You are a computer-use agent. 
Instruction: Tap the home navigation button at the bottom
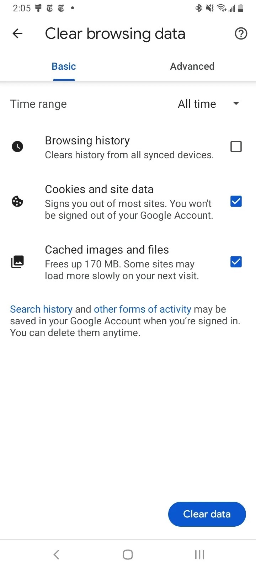pos(128,554)
